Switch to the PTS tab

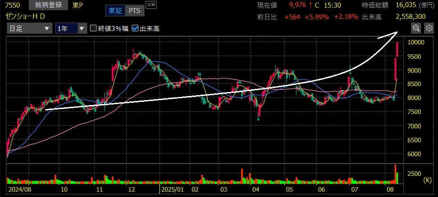coord(133,10)
